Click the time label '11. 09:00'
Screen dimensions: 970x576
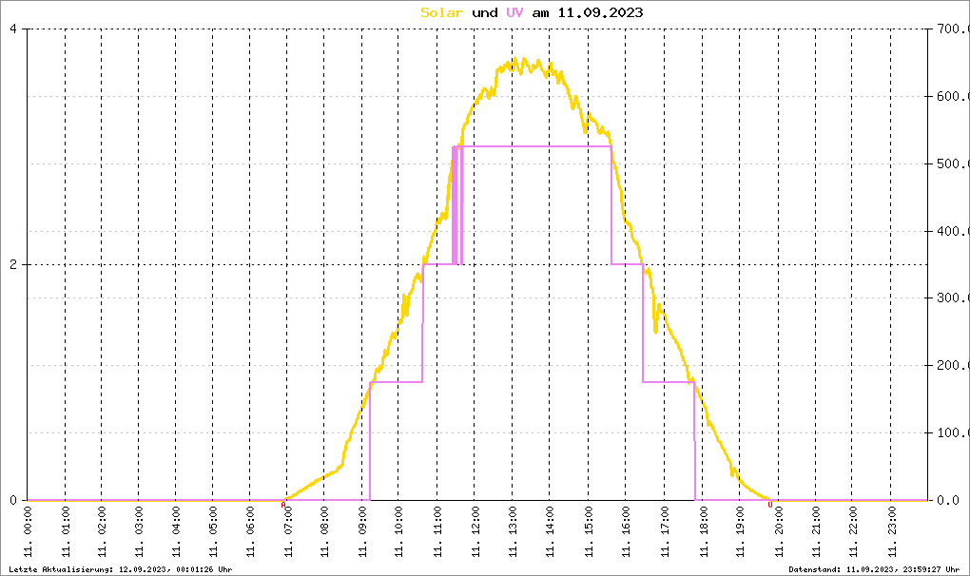[x=362, y=531]
